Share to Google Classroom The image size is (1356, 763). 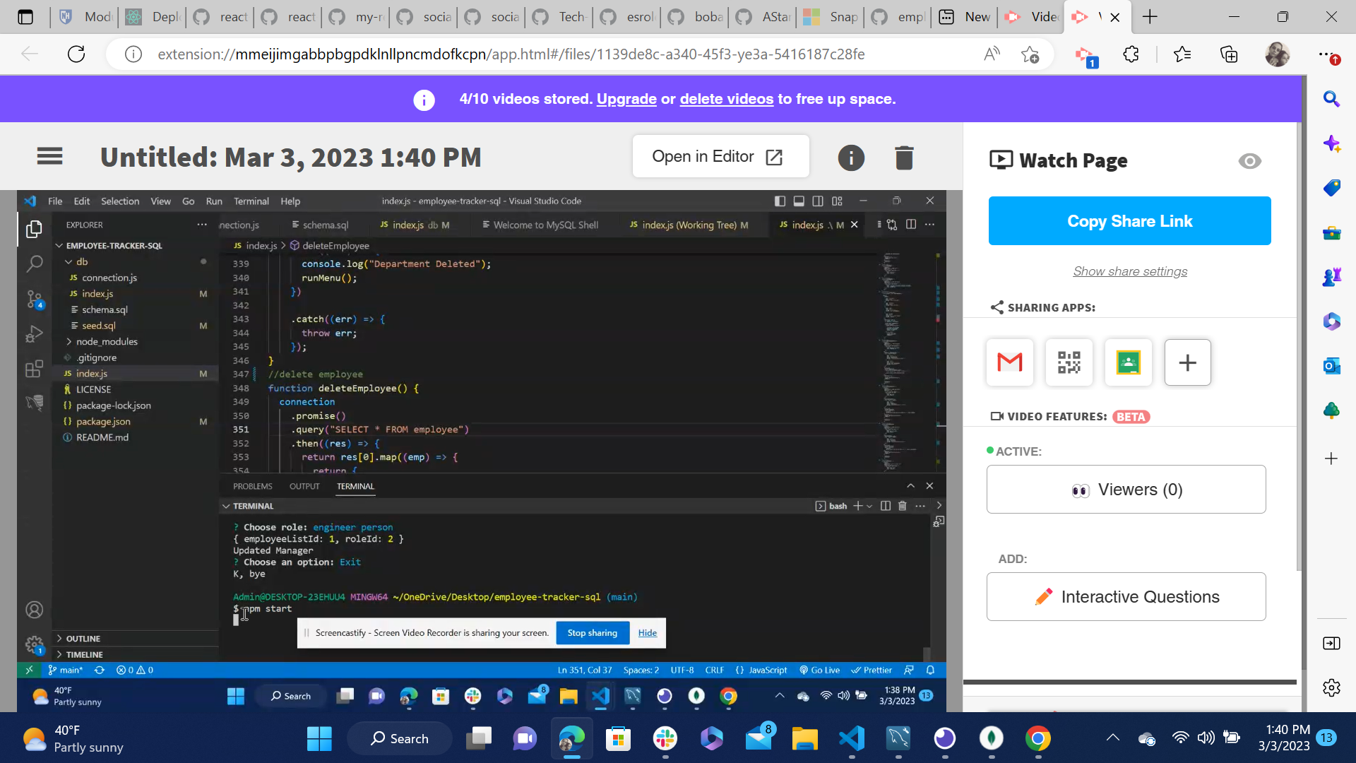tap(1127, 362)
